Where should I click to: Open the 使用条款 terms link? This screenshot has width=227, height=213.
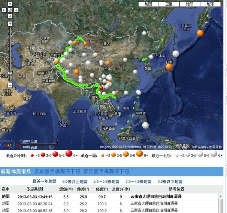click(215, 147)
